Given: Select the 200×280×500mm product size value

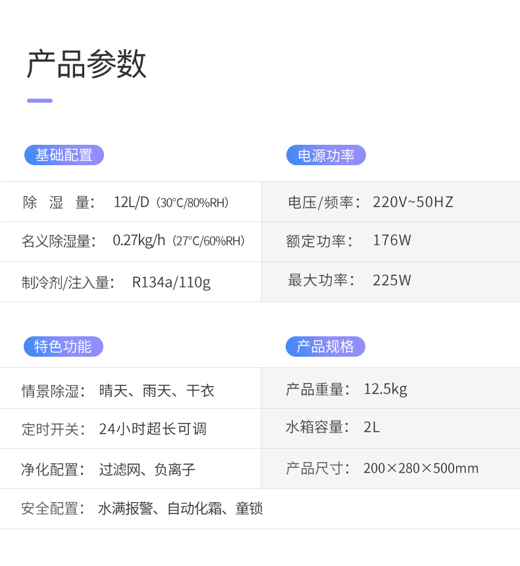Looking at the screenshot, I should tap(421, 469).
